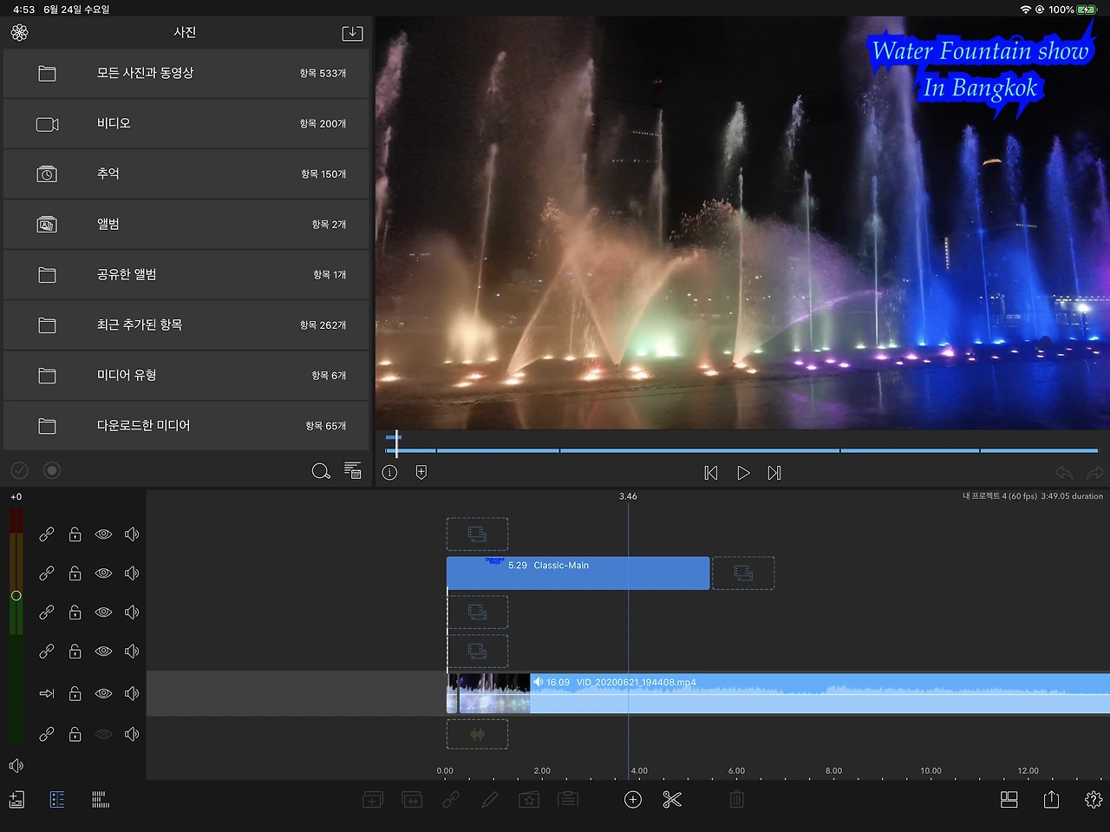
Task: Expand the 모든 사진과 동영상 folder
Action: pos(186,74)
